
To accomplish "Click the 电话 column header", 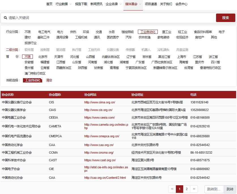I will coord(193,95).
